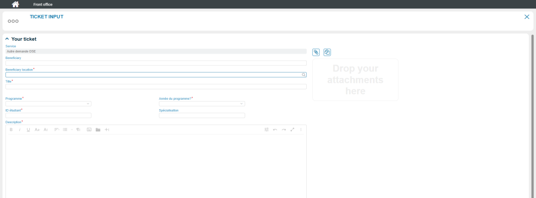Click the Home icon in top bar
This screenshot has height=198, width=536.
pos(15,4)
